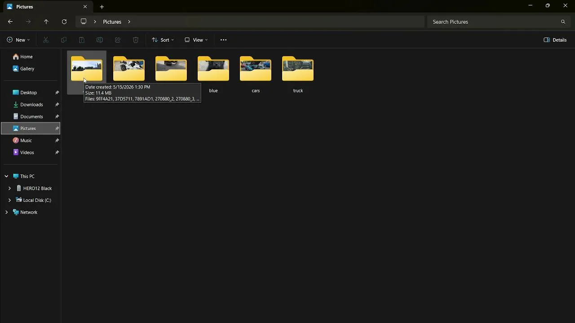
Task: Unpin Desktop via its pin icon
Action: (x=57, y=92)
